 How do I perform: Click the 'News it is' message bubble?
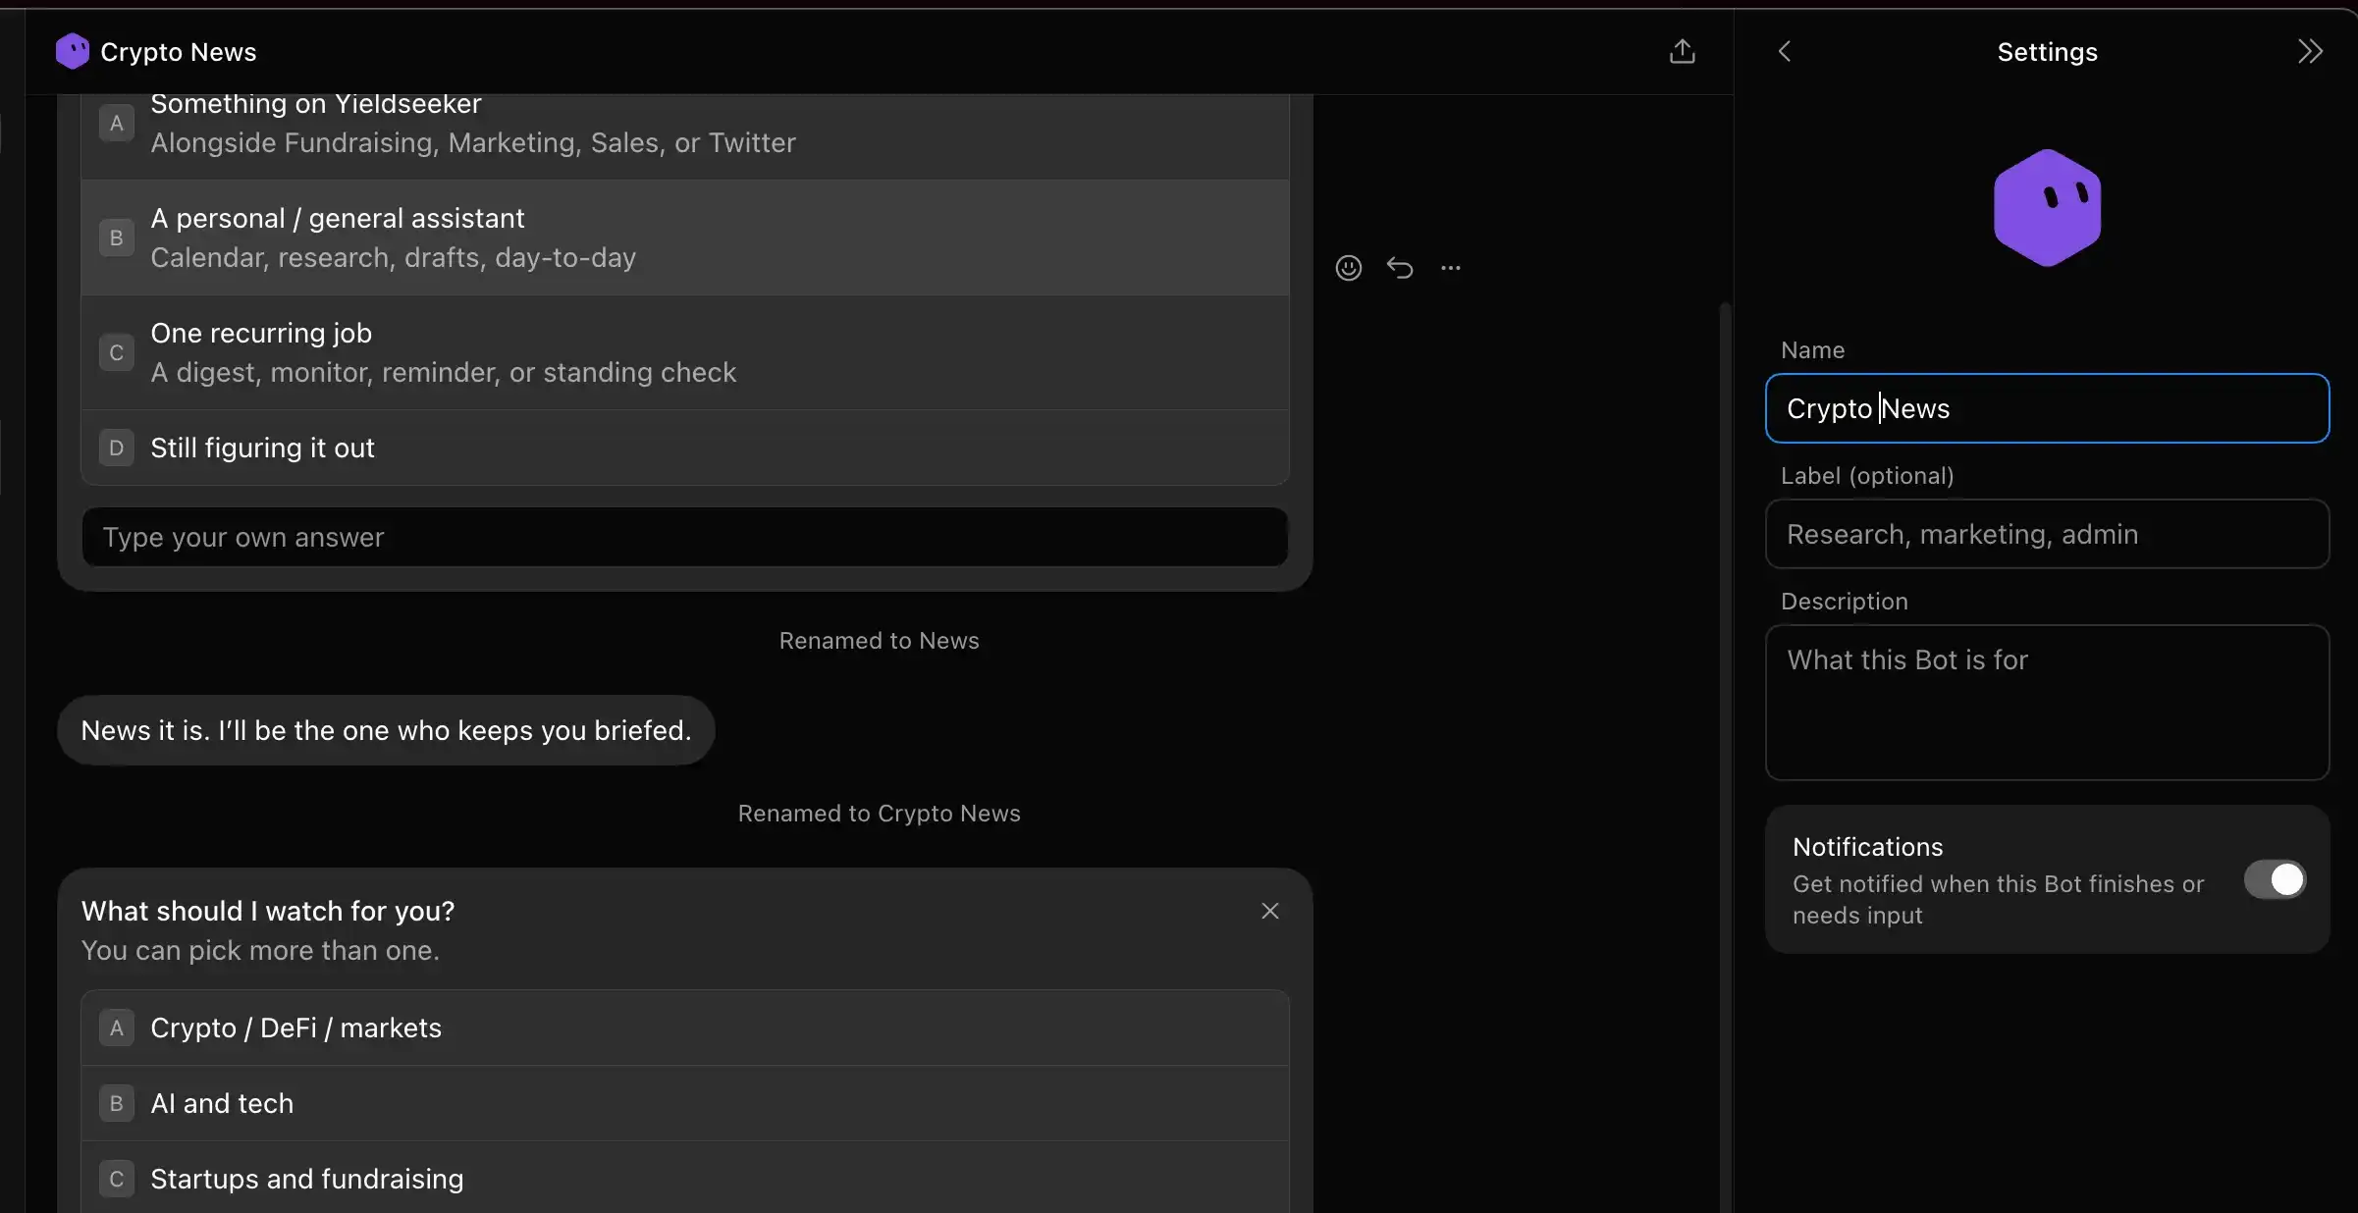(386, 730)
